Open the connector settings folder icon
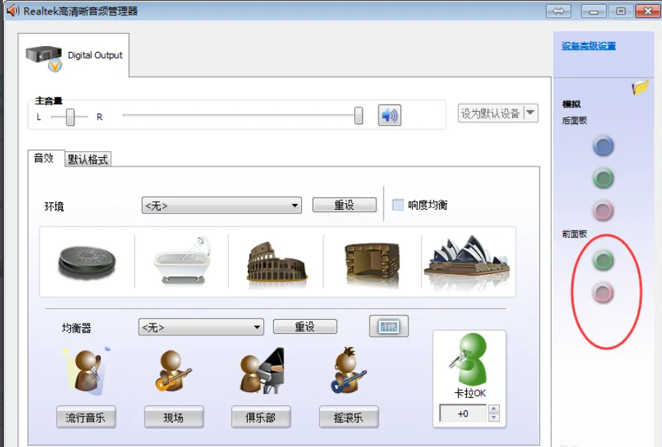Screen dimensions: 662x447 tap(641, 88)
